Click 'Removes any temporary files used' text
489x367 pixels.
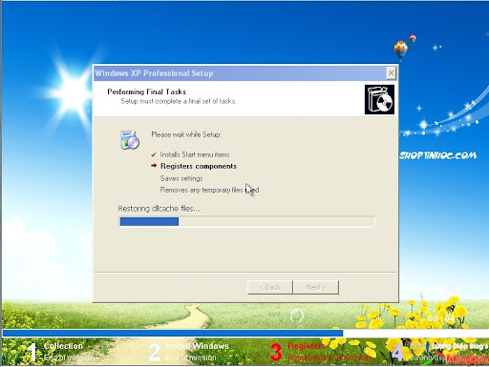pos(209,190)
